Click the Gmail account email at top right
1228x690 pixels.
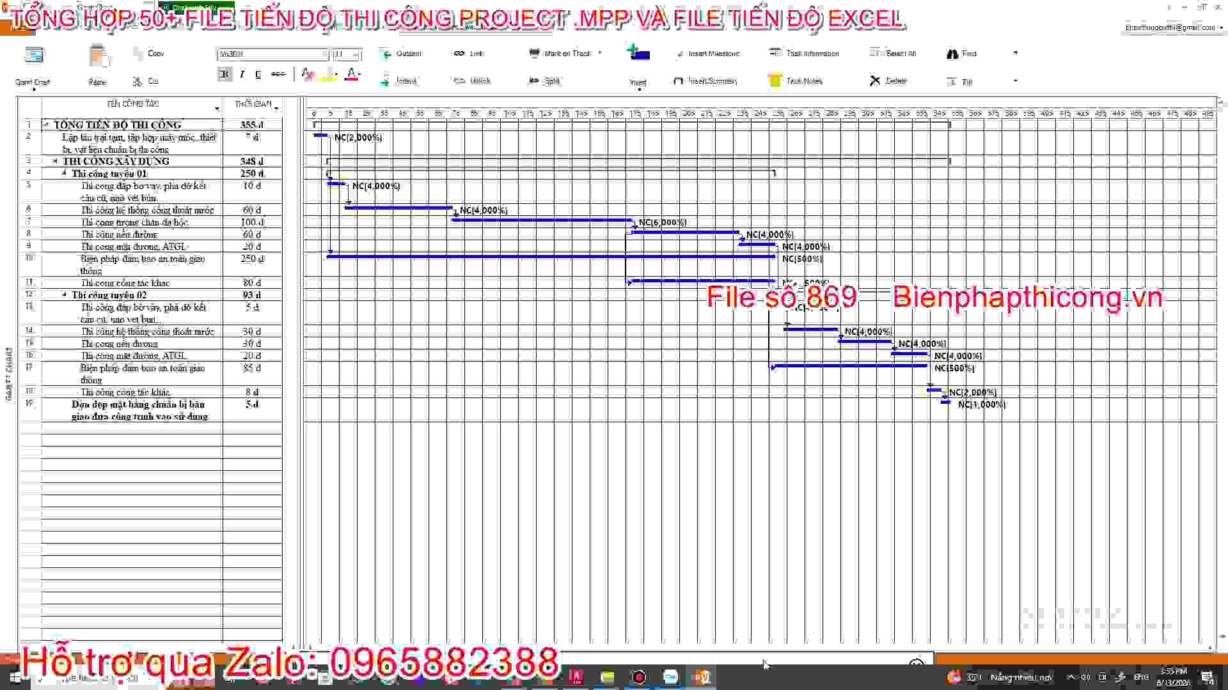[1170, 27]
